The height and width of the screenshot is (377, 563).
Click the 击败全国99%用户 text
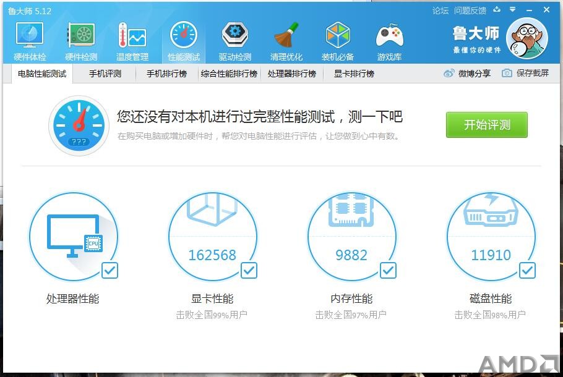click(212, 315)
